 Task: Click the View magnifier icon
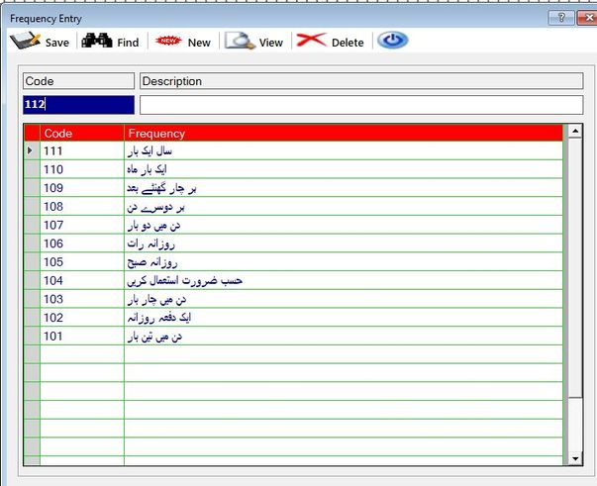pyautogui.click(x=240, y=41)
